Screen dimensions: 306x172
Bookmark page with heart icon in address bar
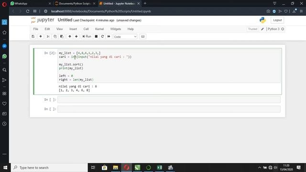tap(286, 11)
